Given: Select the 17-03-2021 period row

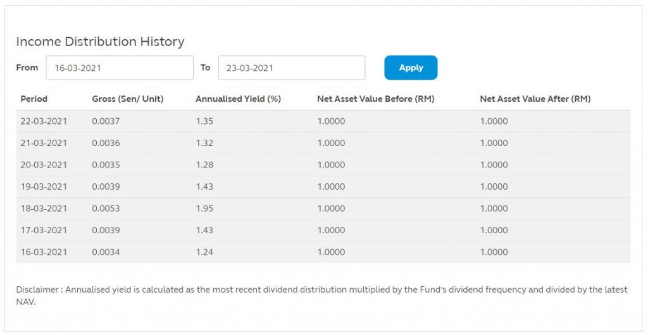Looking at the screenshot, I should 323,230.
